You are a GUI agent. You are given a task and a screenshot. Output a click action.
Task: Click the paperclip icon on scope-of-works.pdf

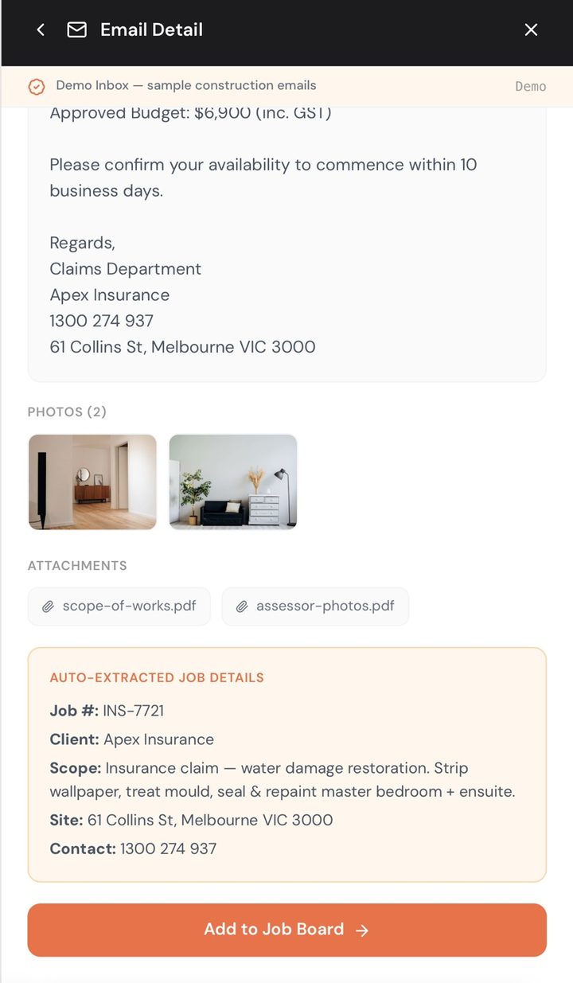click(x=48, y=607)
